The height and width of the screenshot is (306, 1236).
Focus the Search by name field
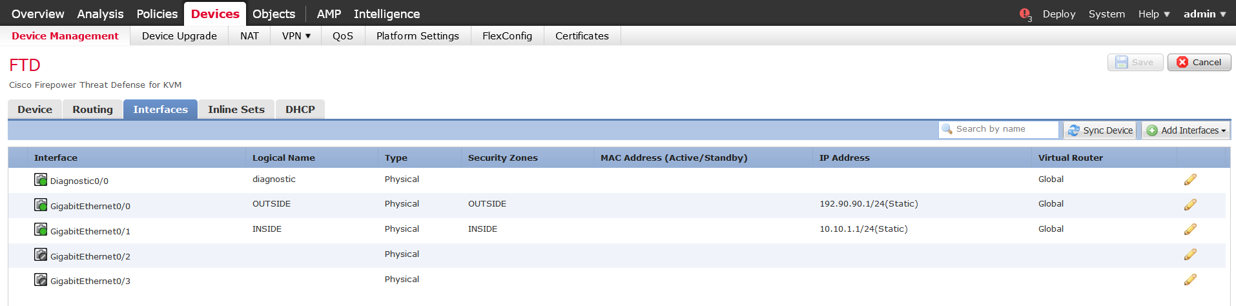click(998, 129)
